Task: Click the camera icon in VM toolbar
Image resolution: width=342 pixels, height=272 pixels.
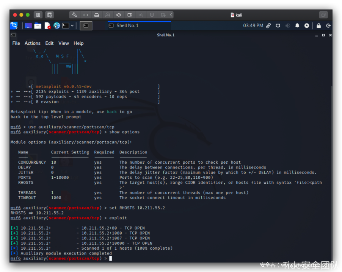Action: click(x=130, y=15)
